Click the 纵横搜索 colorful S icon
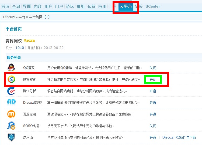202x145 pixels. [x=11, y=79]
